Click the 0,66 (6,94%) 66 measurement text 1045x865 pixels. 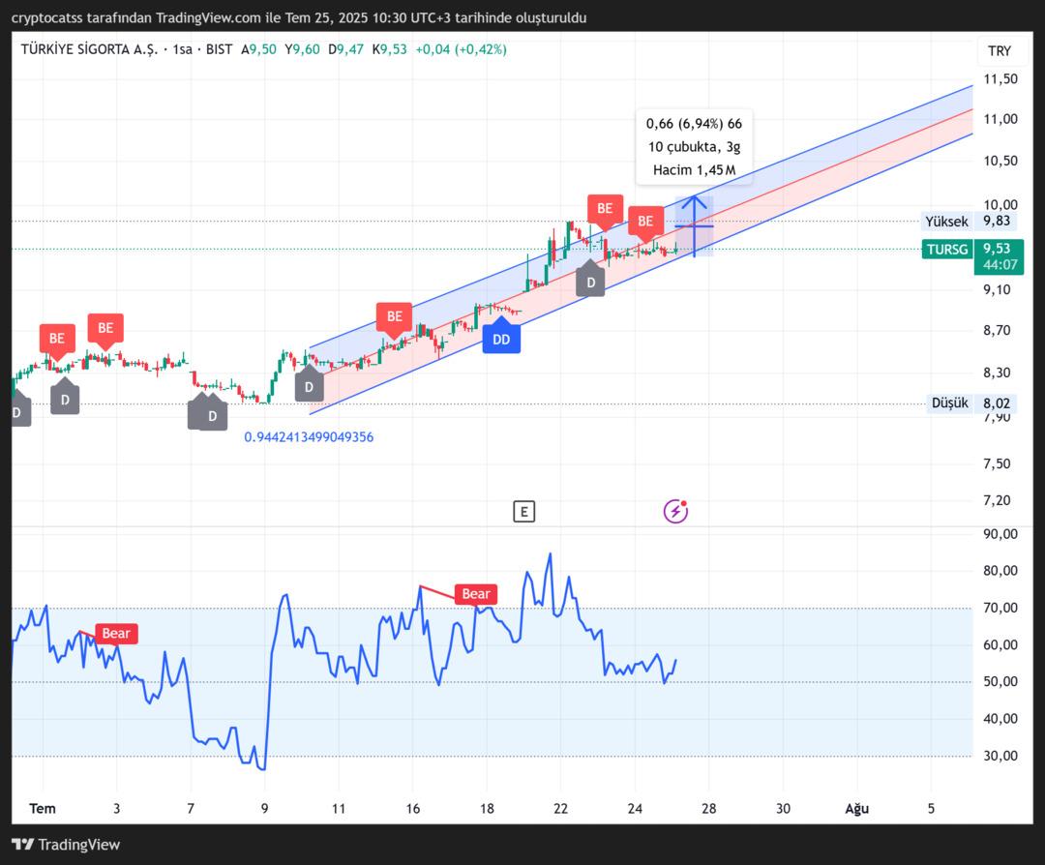tap(694, 123)
